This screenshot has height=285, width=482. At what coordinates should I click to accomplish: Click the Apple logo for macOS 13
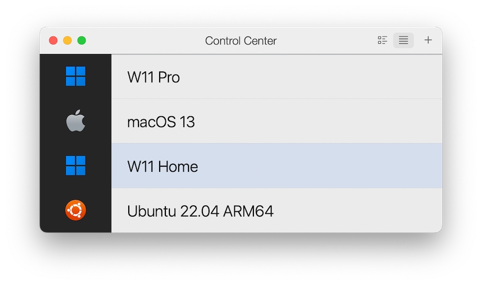[x=76, y=121]
